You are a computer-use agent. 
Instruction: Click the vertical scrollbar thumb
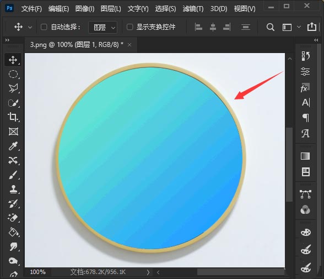(x=289, y=164)
